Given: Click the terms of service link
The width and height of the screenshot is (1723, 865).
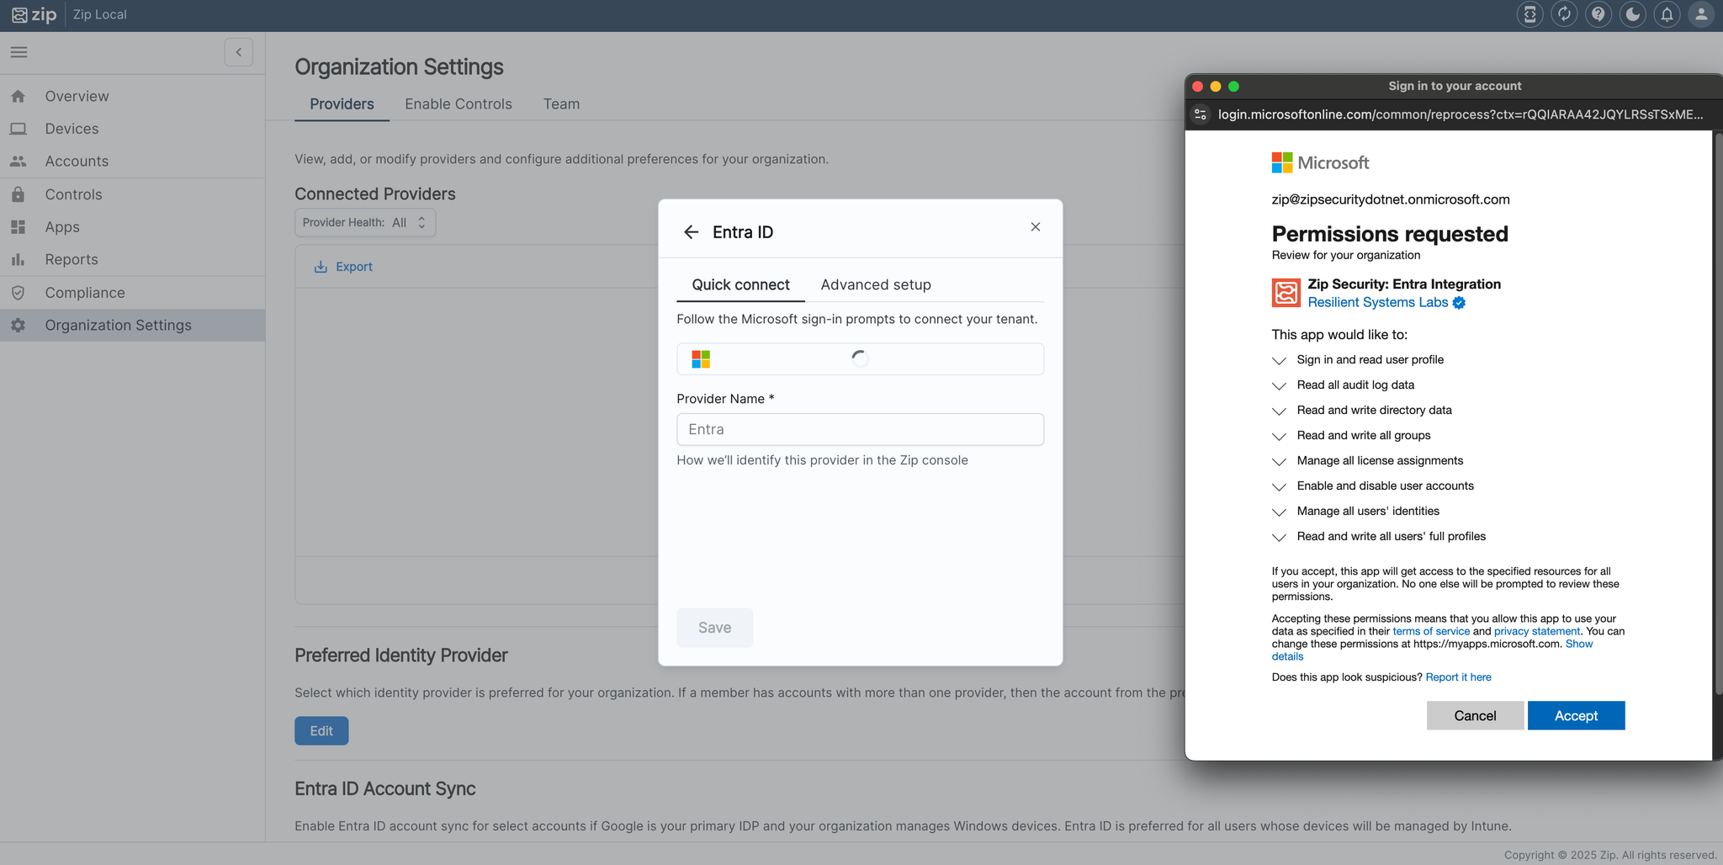Looking at the screenshot, I should pyautogui.click(x=1430, y=632).
